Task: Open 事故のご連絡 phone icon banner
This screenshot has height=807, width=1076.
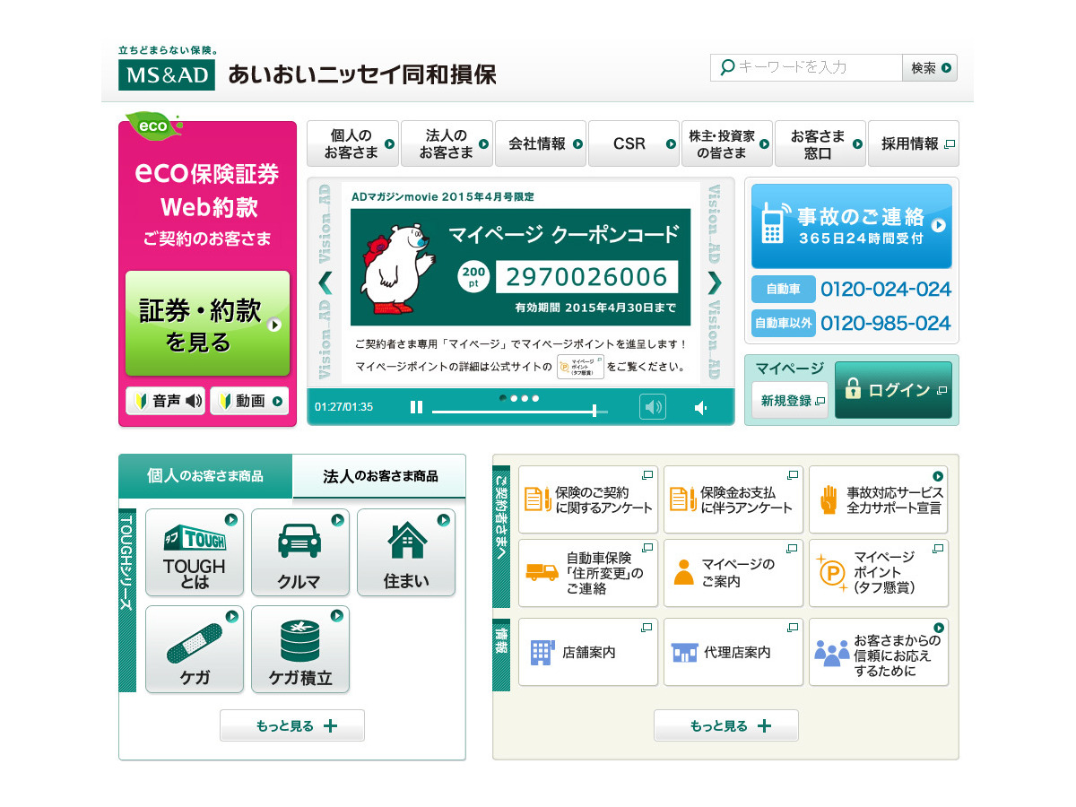Action: click(x=851, y=226)
